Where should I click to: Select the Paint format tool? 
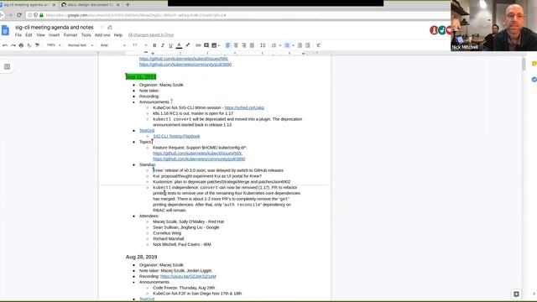37,45
